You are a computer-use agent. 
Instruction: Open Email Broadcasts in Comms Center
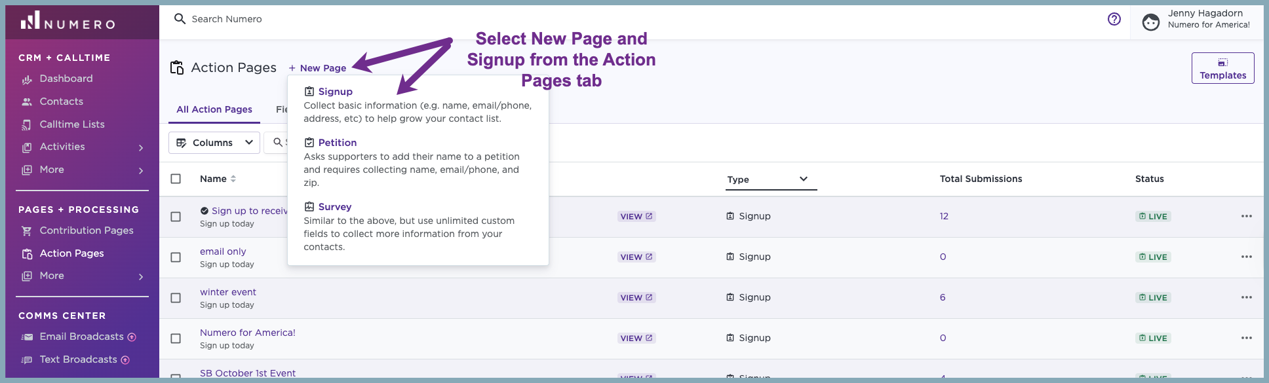coord(81,337)
